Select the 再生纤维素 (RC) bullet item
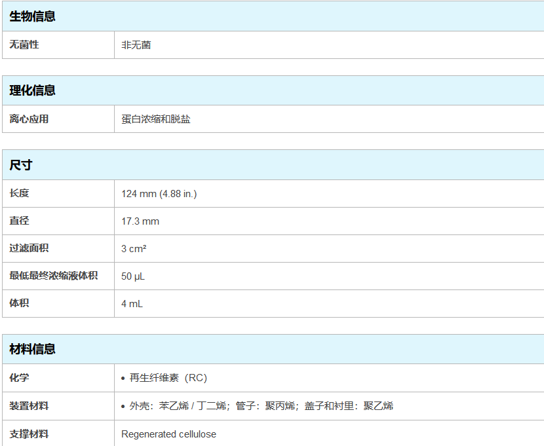544x446 pixels. [x=168, y=378]
